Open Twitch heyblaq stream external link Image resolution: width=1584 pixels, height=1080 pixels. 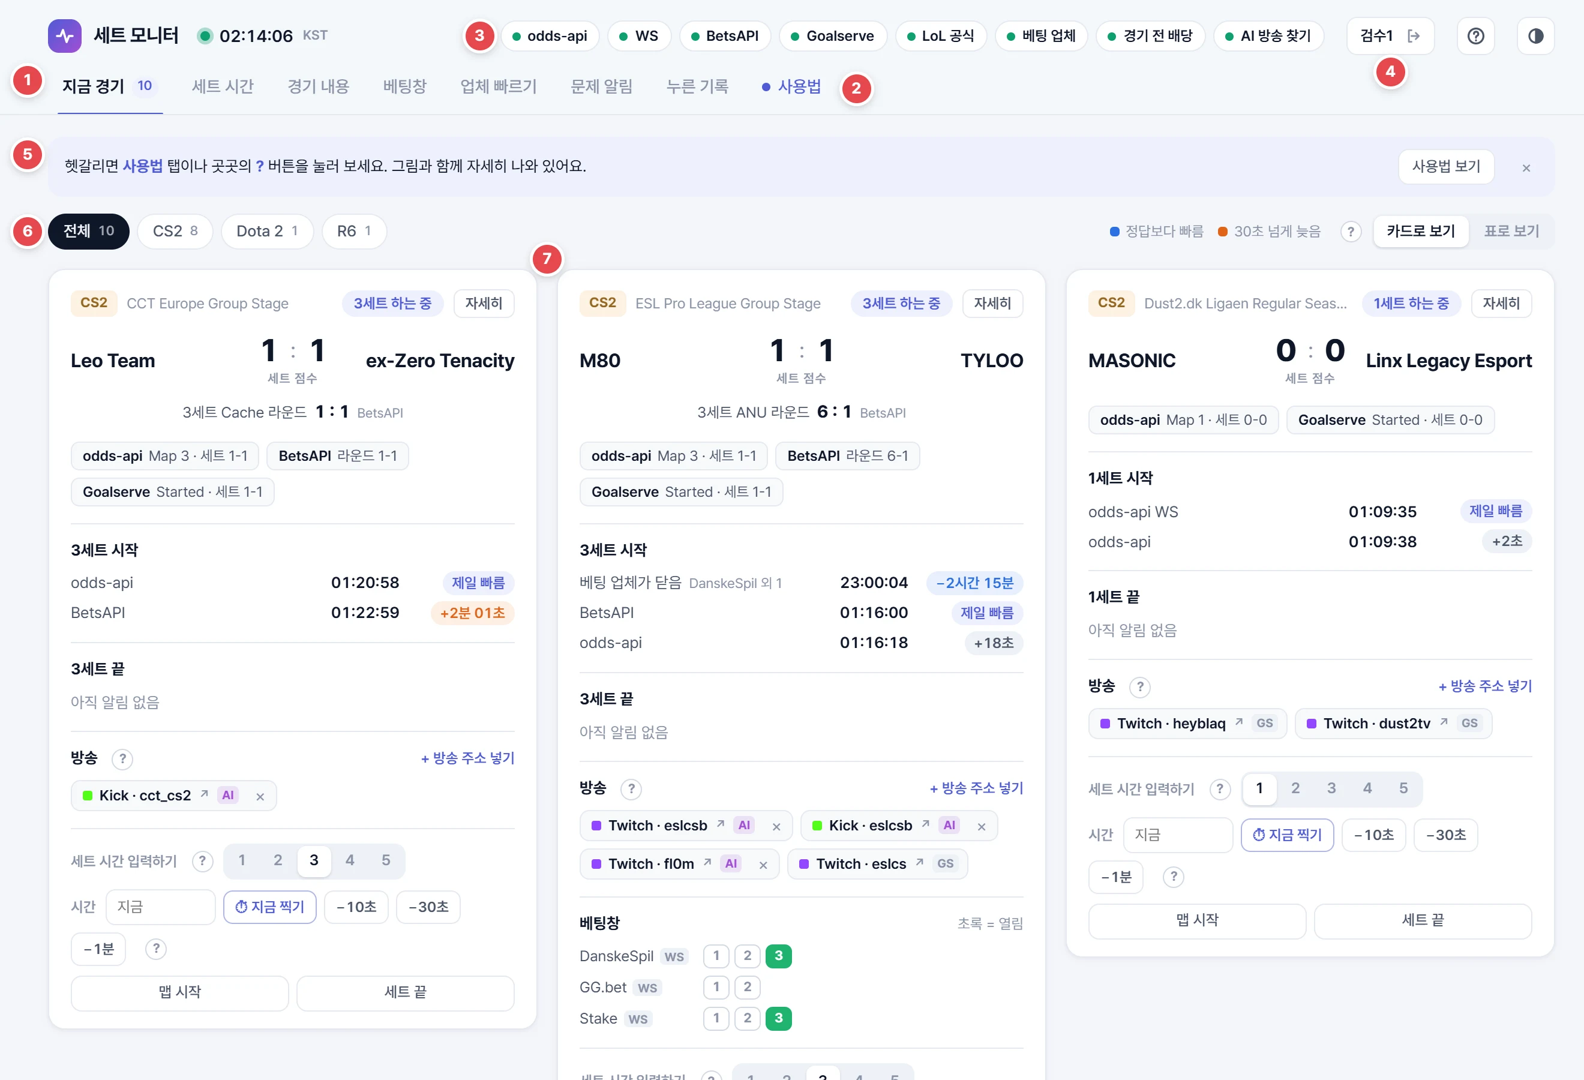pos(1238,722)
